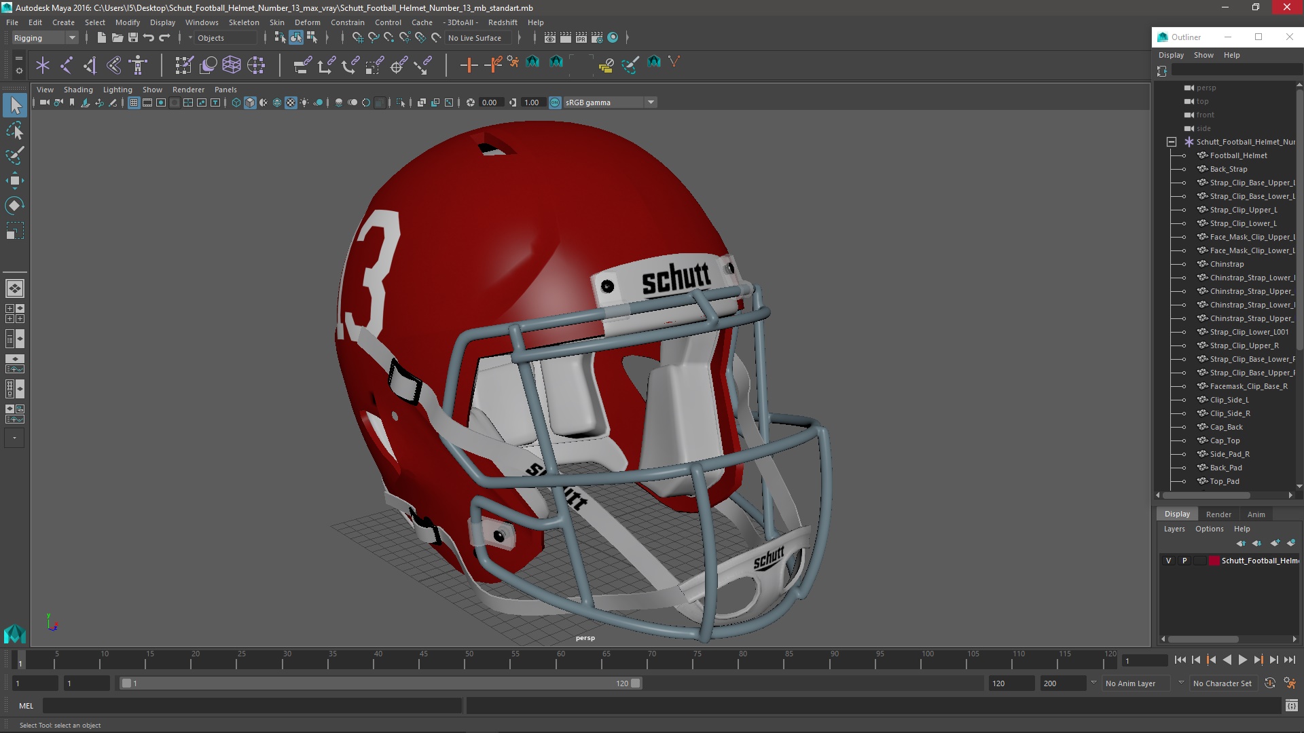Click the Create Lattice shelf icon

[x=232, y=65]
